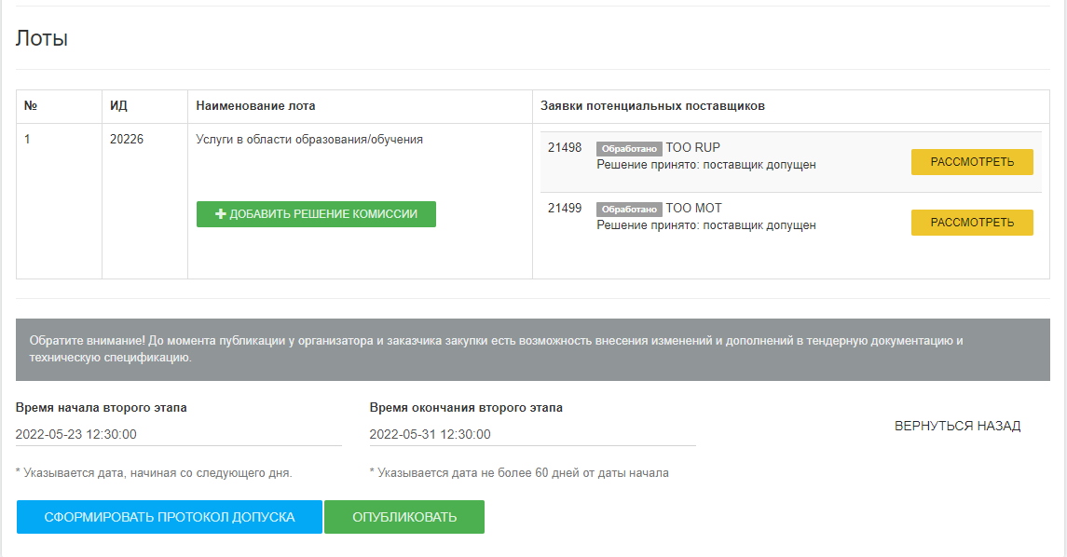This screenshot has height=557, width=1067.
Task: Click the Обработано badge for application 21498
Action: (629, 149)
